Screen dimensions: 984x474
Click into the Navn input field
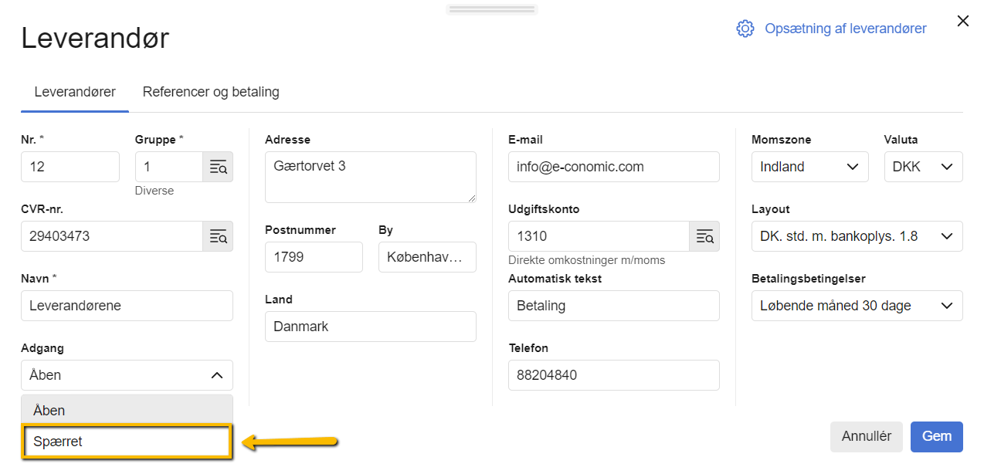click(127, 306)
